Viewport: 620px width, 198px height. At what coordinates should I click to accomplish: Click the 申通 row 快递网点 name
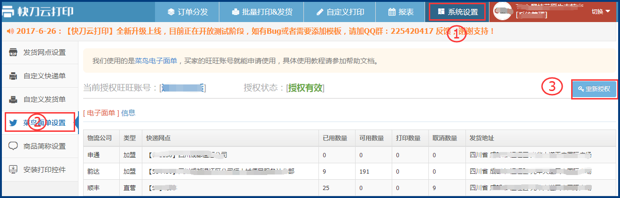click(x=187, y=154)
